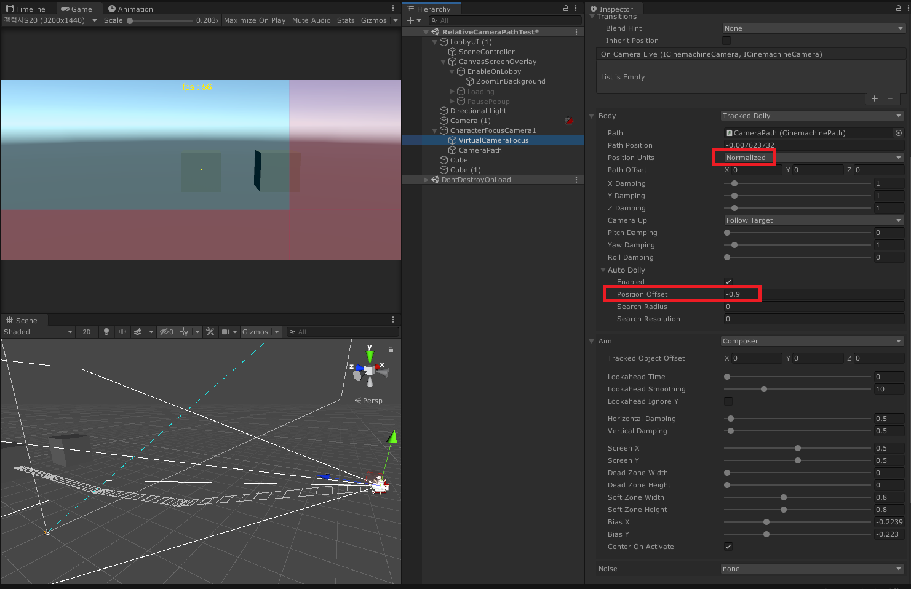Toggle scene audio with the speaker icon

pyautogui.click(x=122, y=332)
